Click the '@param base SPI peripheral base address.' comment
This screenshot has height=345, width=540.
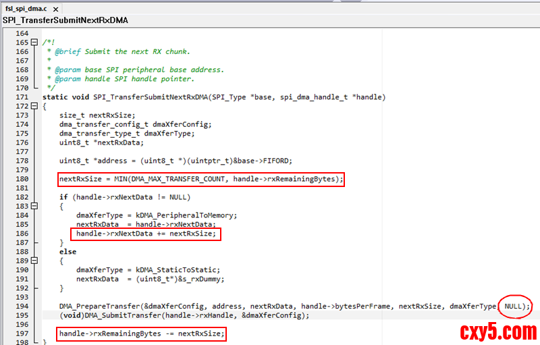click(x=139, y=70)
